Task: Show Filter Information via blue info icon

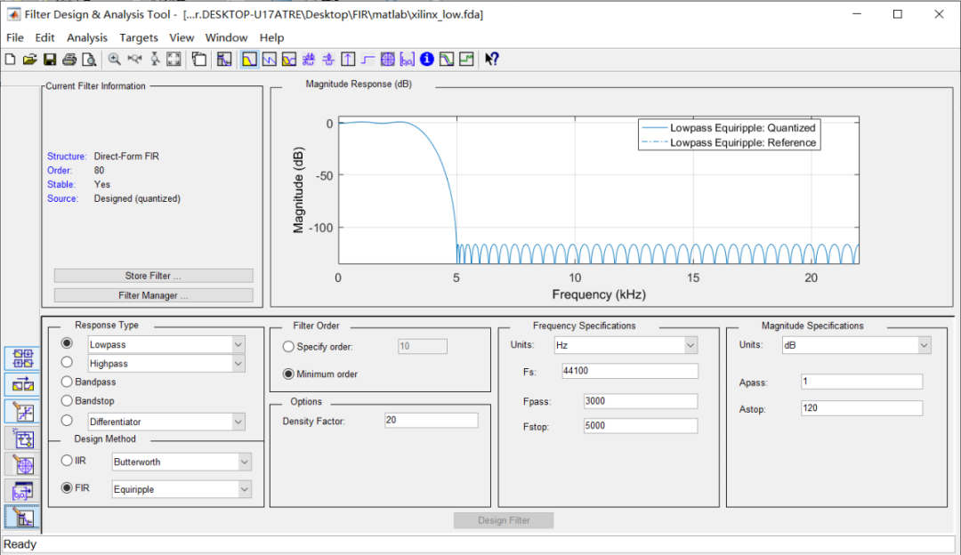Action: click(x=426, y=60)
